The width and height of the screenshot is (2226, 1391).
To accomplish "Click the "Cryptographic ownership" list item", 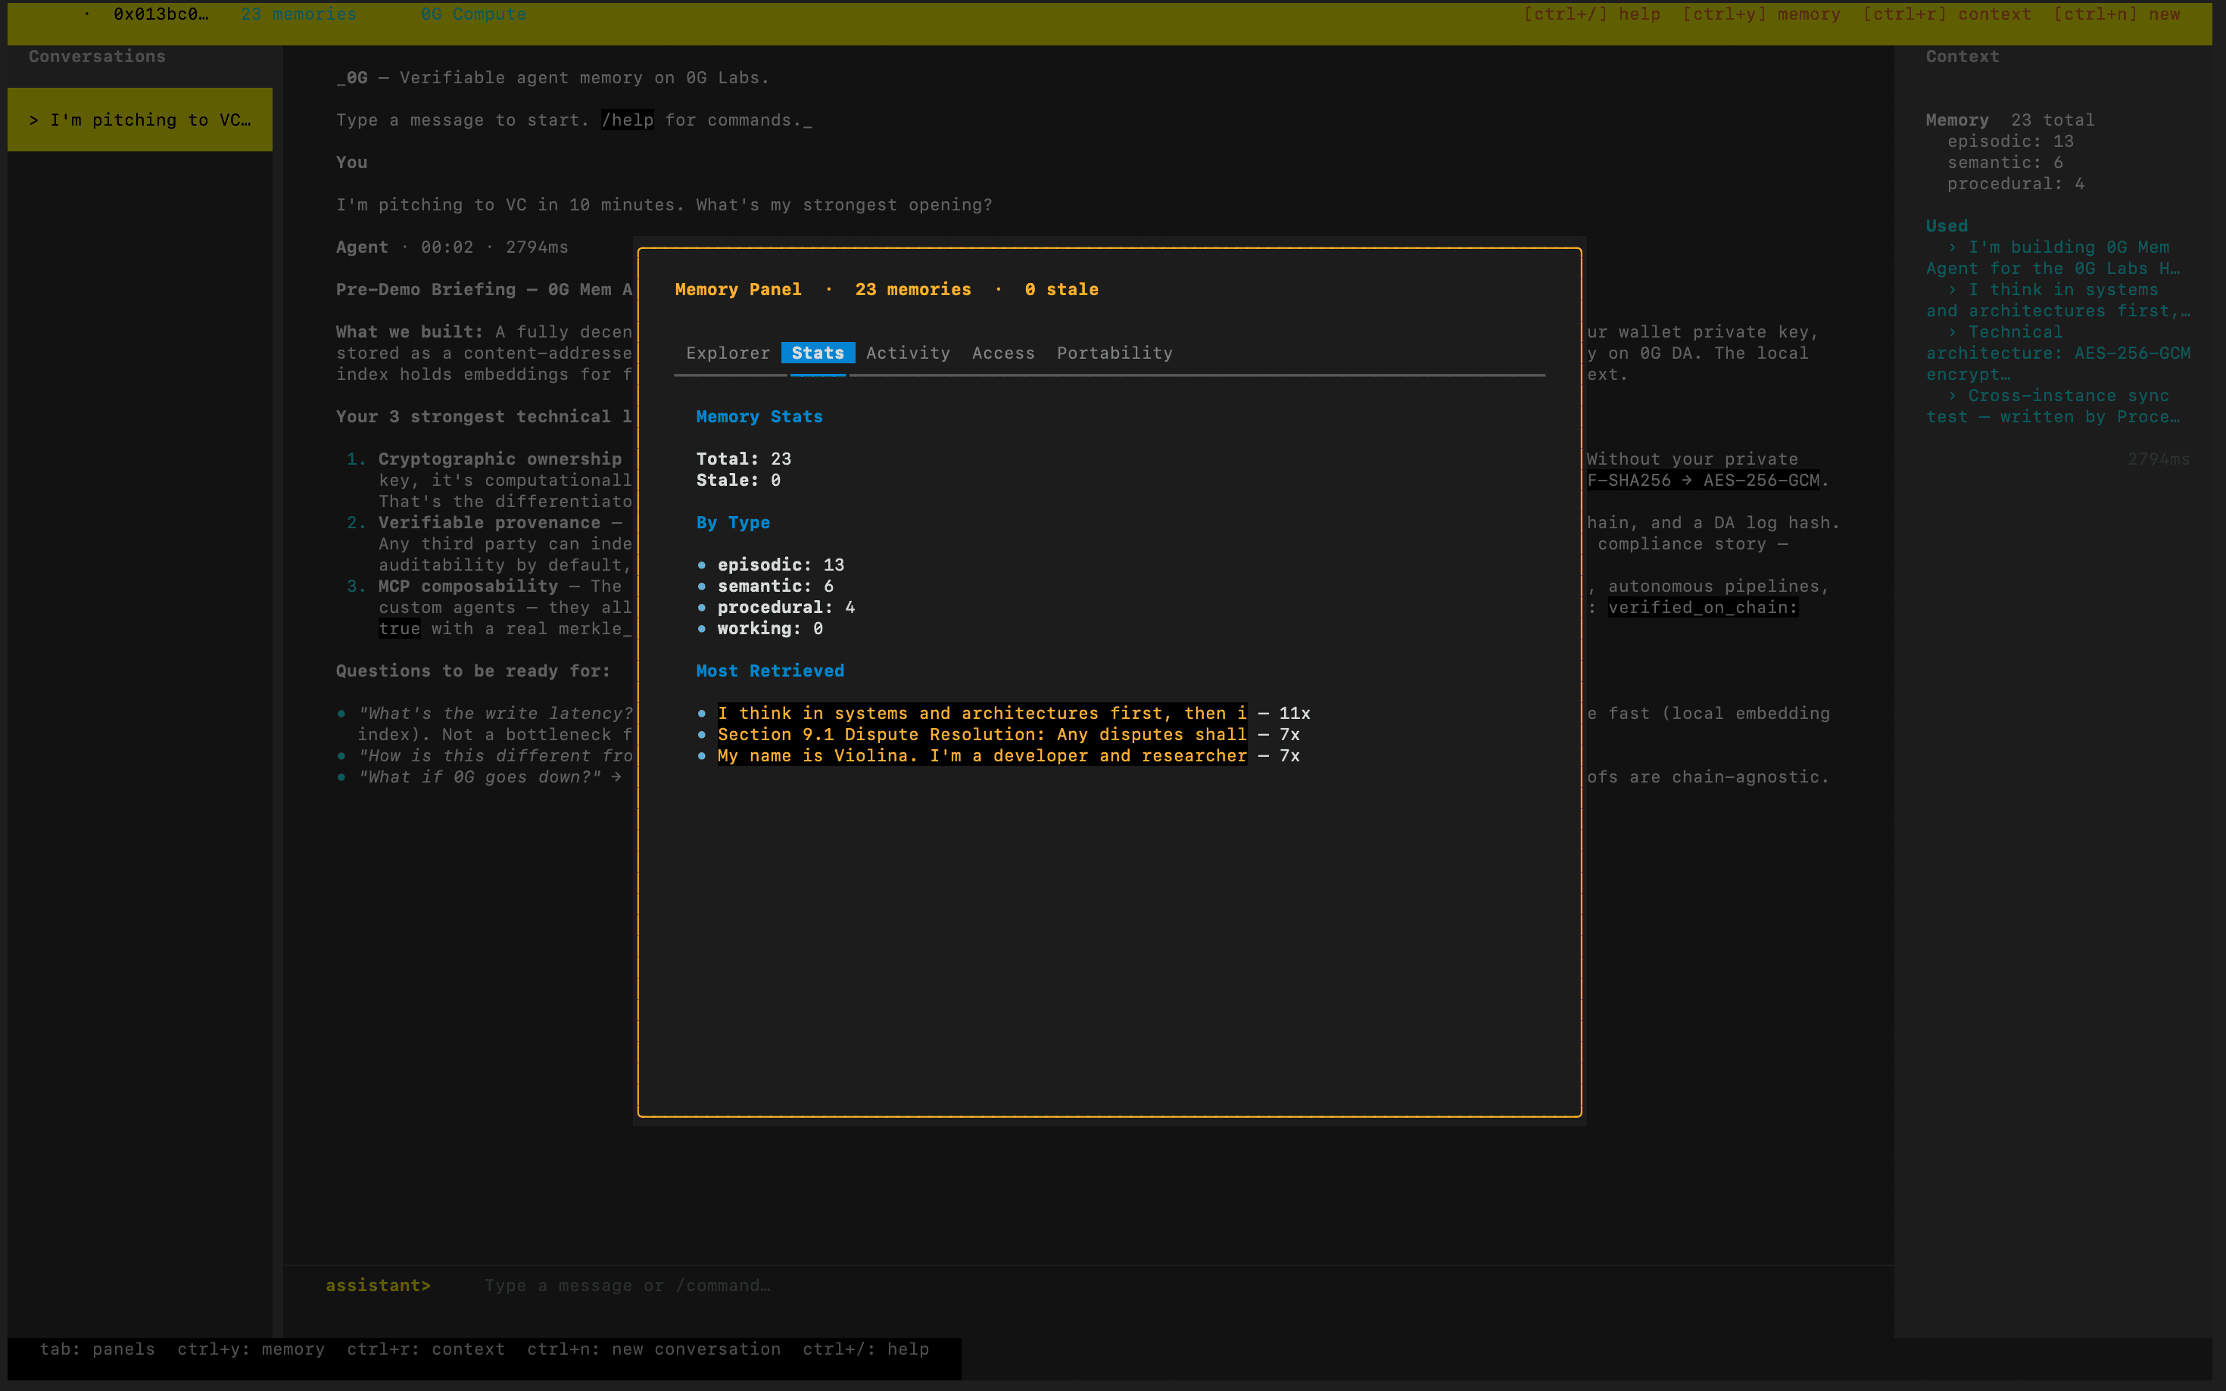I will 500,459.
